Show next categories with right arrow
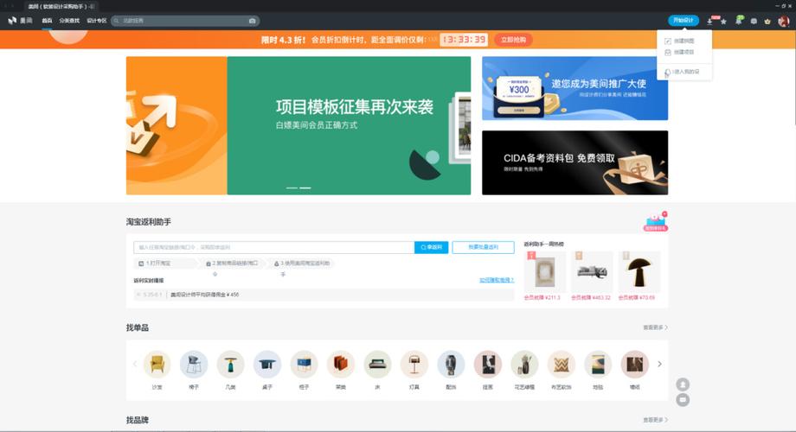 coord(659,364)
